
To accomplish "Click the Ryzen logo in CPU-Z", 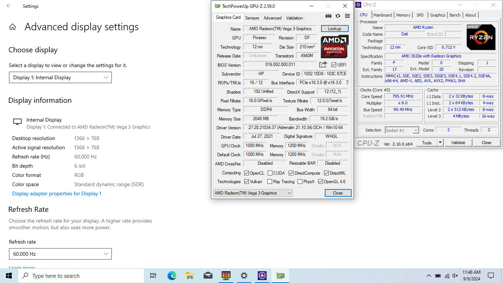I will [481, 37].
